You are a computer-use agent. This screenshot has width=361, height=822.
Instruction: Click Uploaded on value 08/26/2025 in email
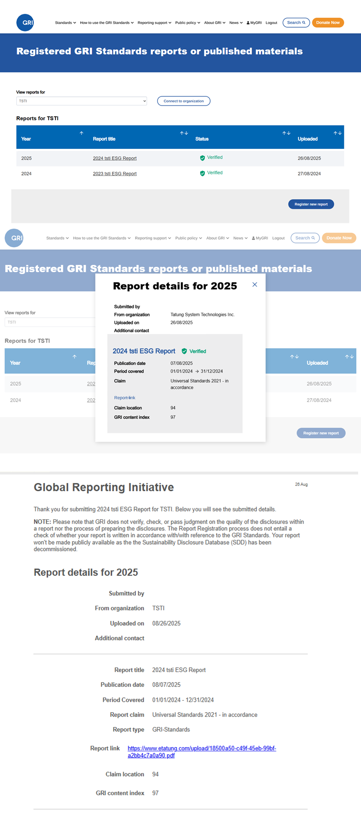click(x=167, y=623)
